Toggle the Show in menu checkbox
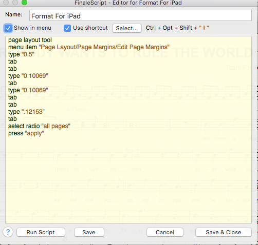The height and width of the screenshot is (245, 258). click(x=8, y=28)
